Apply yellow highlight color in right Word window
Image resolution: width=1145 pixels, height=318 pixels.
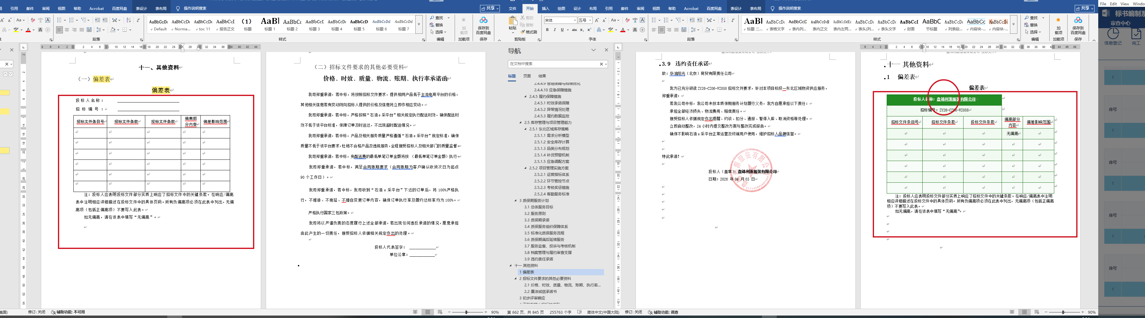(x=611, y=30)
